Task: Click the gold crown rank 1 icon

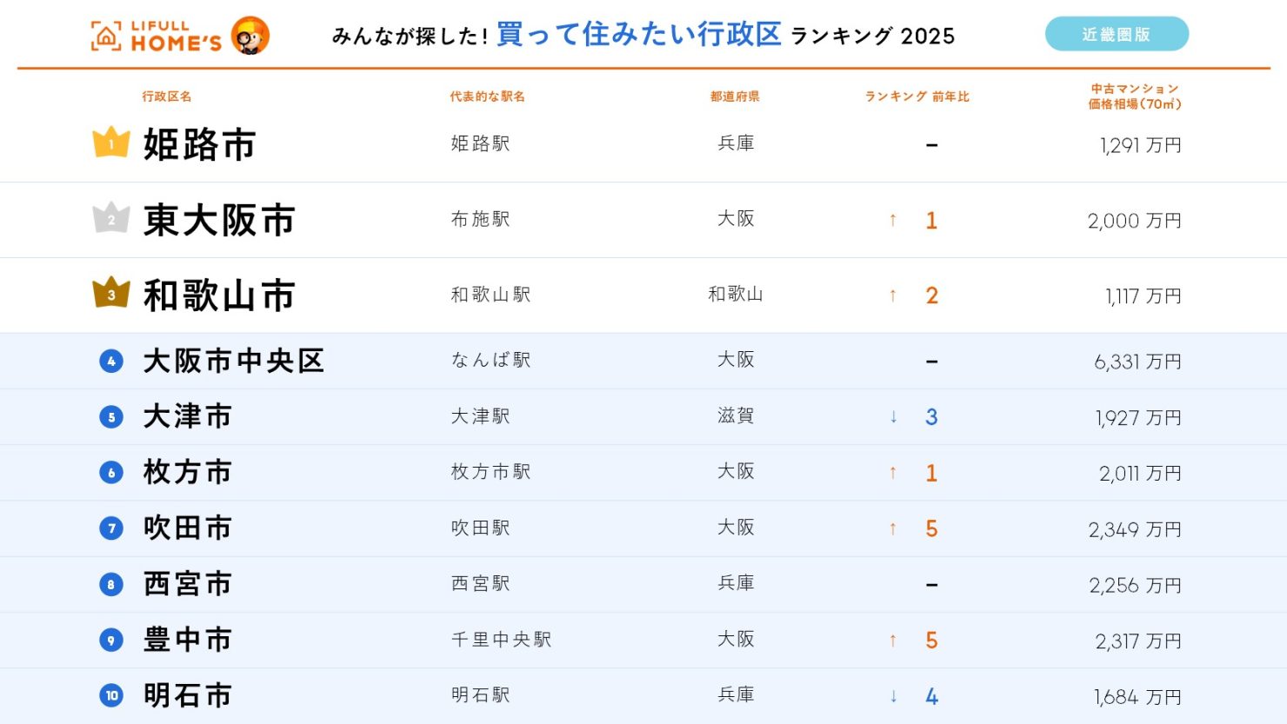Action: pyautogui.click(x=111, y=143)
